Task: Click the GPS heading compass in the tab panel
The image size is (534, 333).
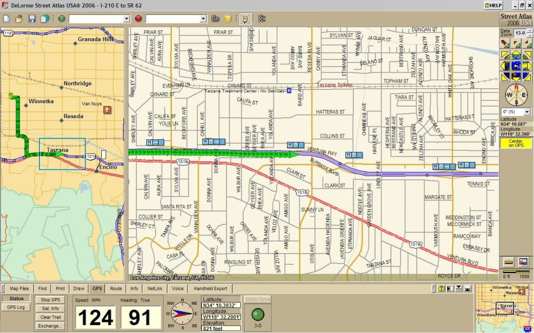Action: tap(182, 314)
